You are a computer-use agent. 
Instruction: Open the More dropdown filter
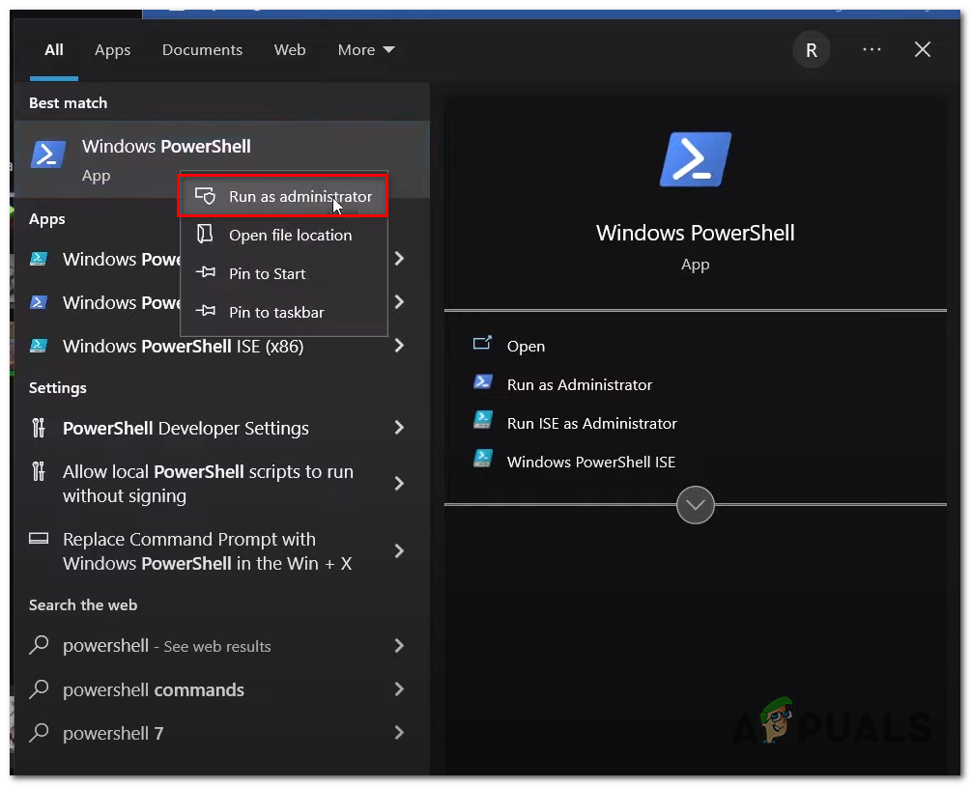tap(366, 50)
